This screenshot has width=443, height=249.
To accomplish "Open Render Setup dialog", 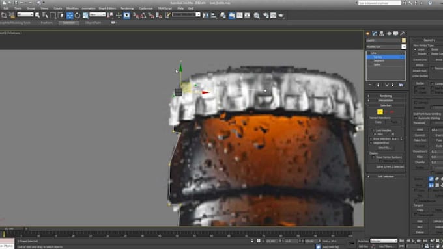I will point(266,16).
